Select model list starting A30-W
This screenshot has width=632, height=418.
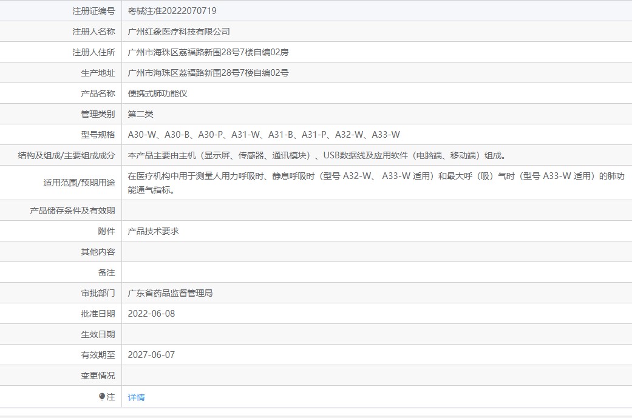pos(264,135)
